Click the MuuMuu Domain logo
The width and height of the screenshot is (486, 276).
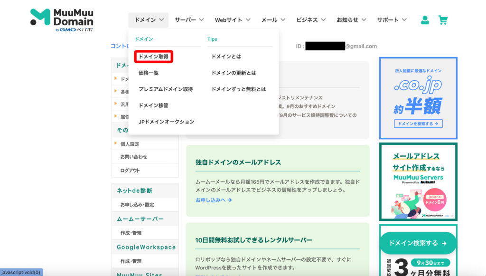[62, 20]
